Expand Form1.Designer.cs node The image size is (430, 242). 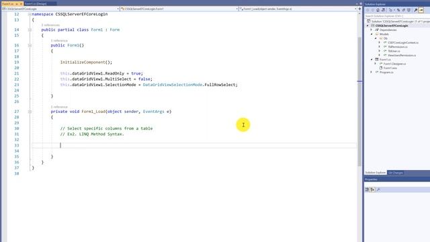(376, 64)
